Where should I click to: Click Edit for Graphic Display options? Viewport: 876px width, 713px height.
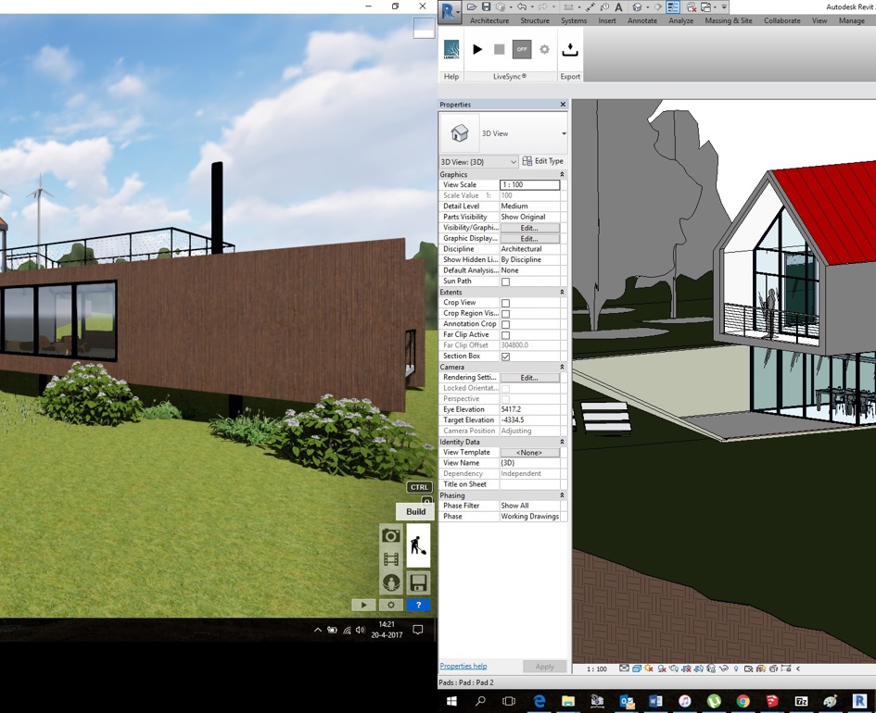(x=529, y=238)
